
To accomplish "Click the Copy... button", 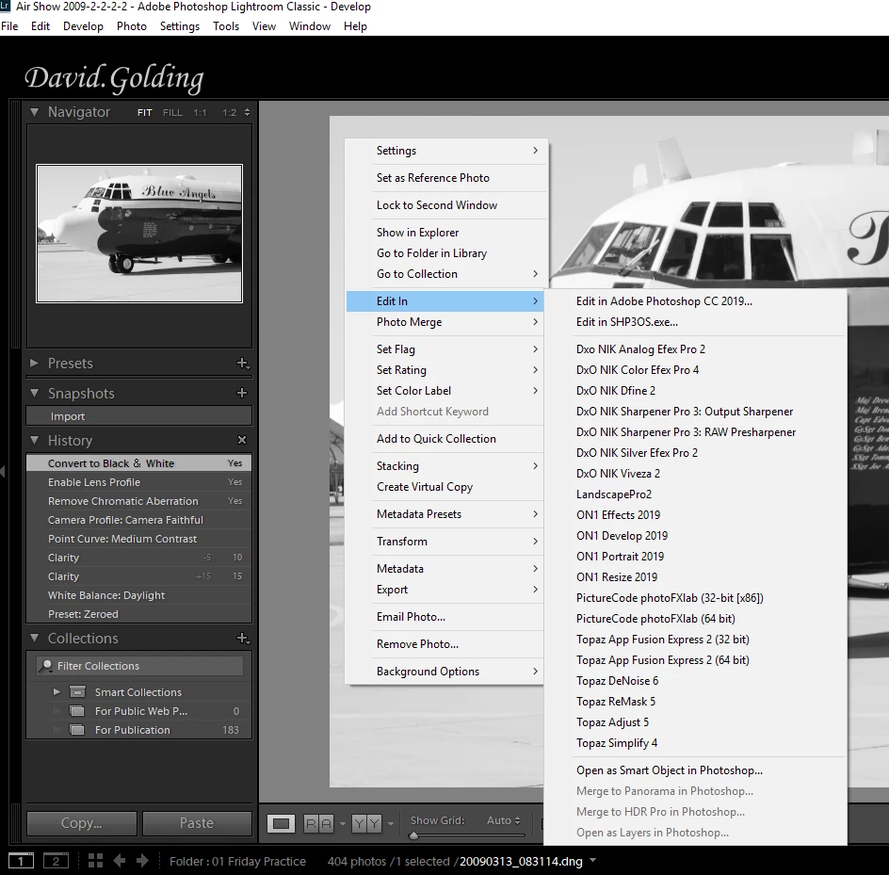I will [x=82, y=823].
